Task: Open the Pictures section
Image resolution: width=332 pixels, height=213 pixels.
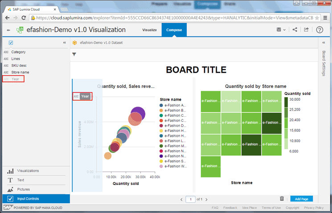Action: (36, 189)
